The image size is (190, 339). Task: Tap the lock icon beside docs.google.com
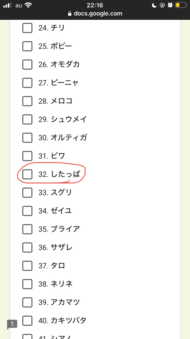pos(70,14)
